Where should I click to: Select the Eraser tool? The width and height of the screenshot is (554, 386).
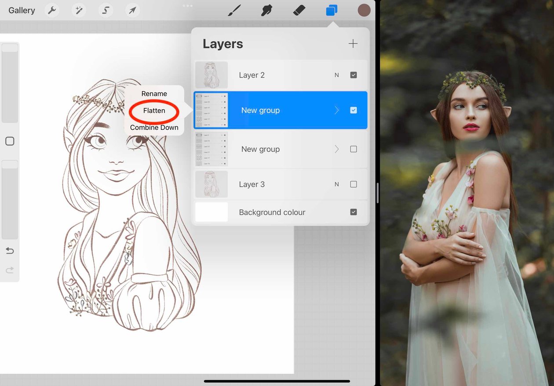coord(299,11)
